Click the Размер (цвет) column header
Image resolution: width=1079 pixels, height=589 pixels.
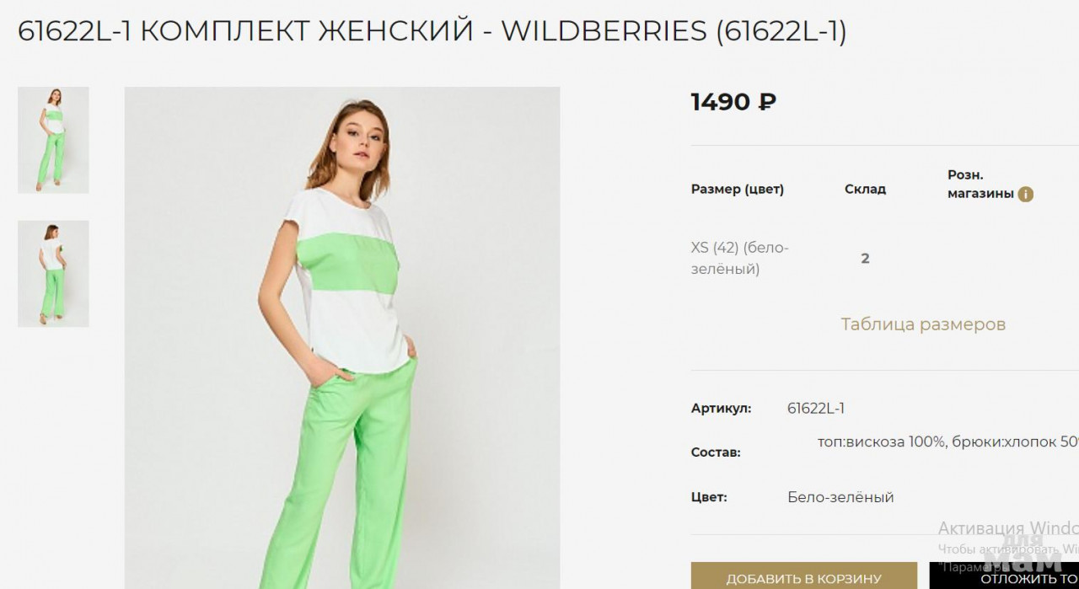click(x=738, y=190)
